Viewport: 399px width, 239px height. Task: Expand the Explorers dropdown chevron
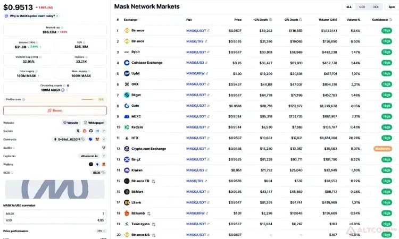104,156
